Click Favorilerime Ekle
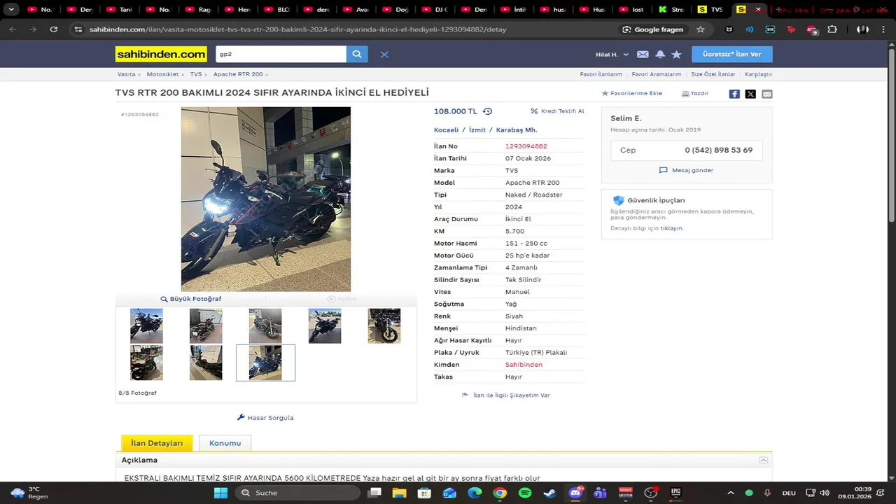This screenshot has height=504, width=896. 632,93
